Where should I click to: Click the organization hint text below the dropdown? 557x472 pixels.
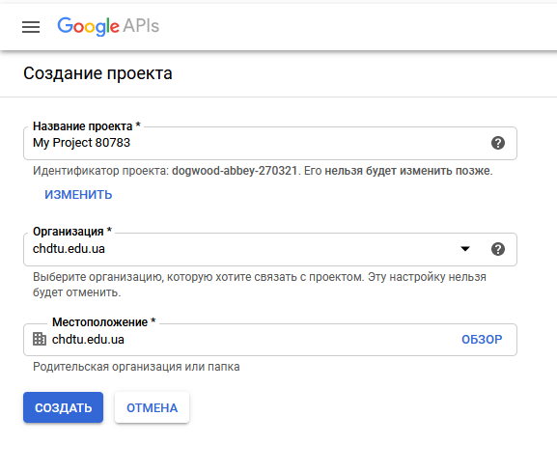pos(260,285)
